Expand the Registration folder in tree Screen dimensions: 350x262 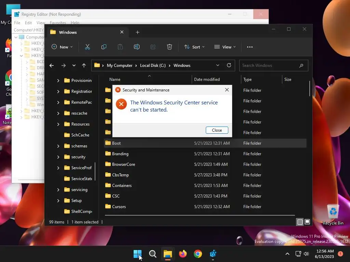[x=58, y=91]
